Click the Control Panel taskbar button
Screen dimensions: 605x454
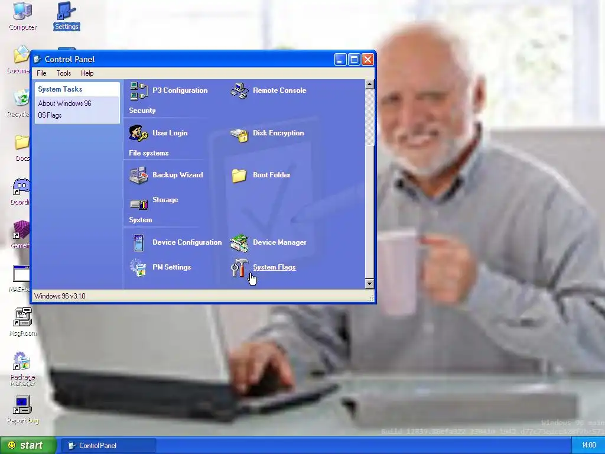point(108,446)
